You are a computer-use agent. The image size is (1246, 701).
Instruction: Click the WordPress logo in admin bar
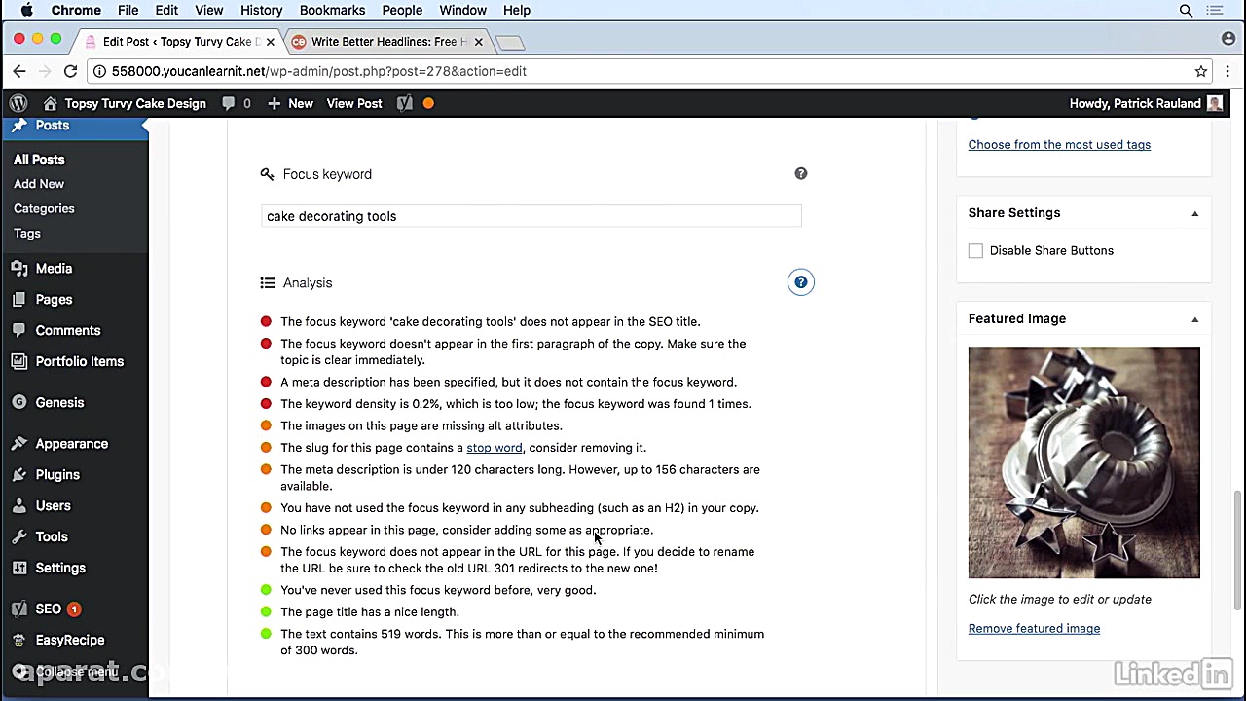point(18,103)
